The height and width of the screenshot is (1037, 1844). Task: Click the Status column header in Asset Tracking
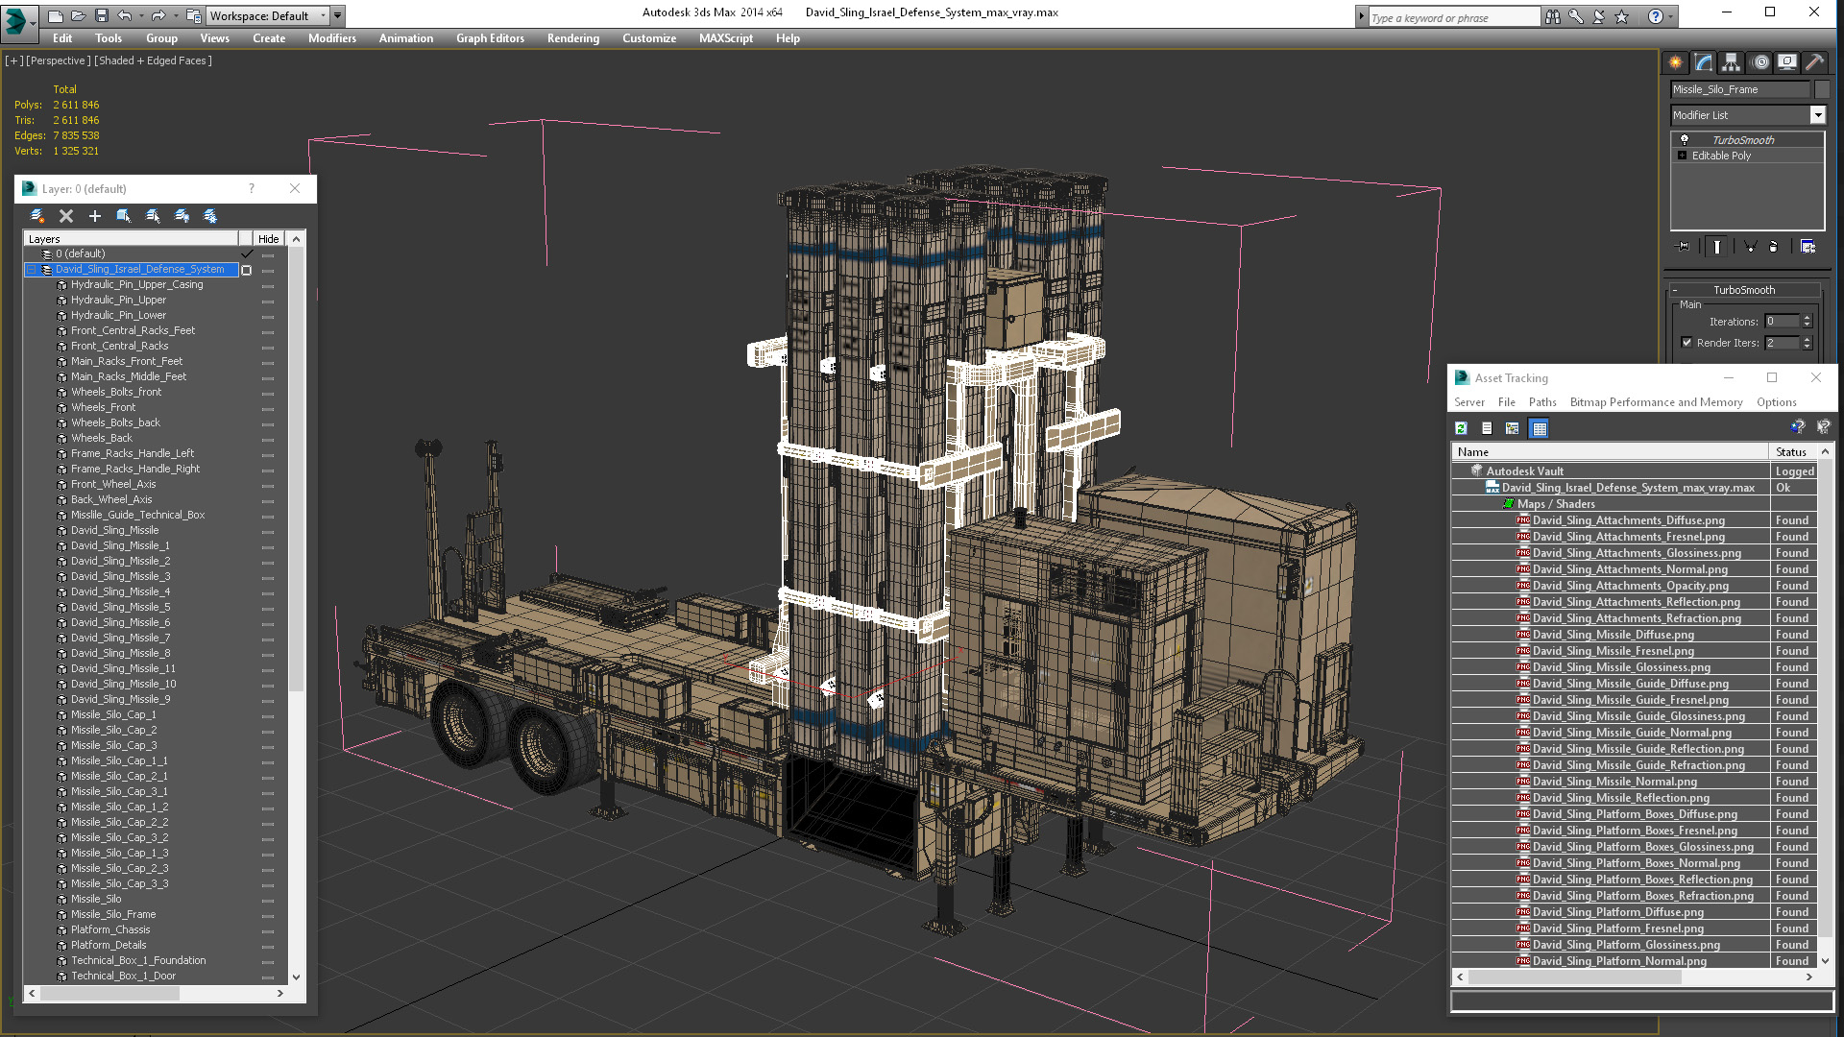pyautogui.click(x=1792, y=452)
